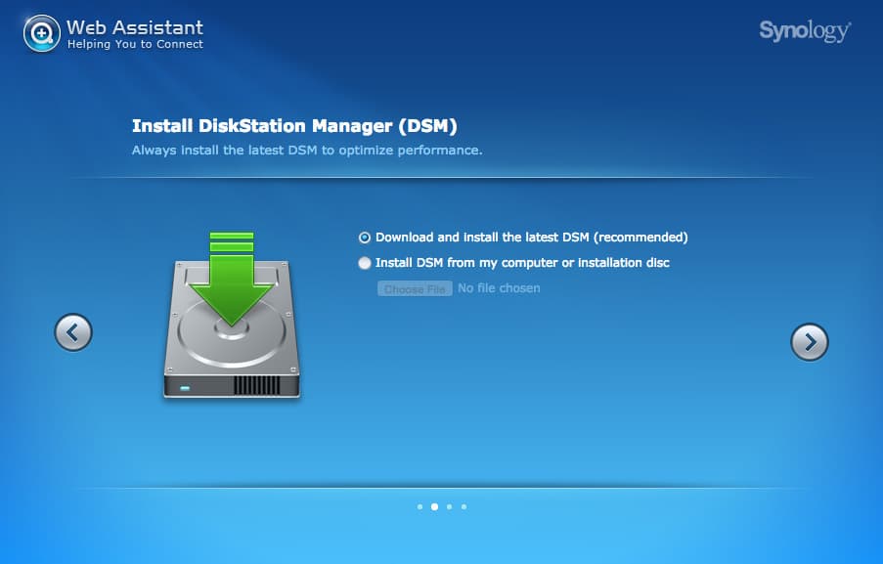883x564 pixels.
Task: Go back with the left arrow button
Action: 73,332
